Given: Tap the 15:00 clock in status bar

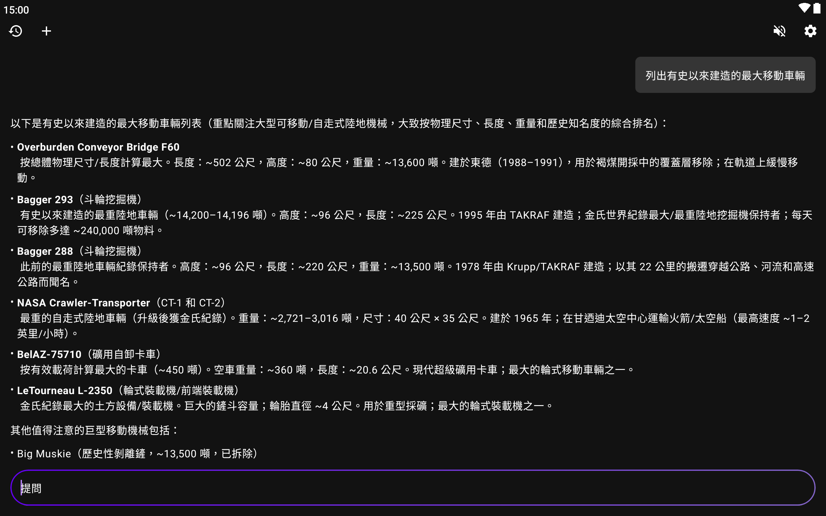Looking at the screenshot, I should coord(16,10).
